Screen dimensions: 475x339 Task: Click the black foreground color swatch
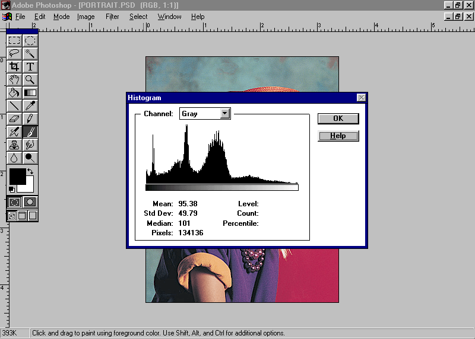[17, 176]
